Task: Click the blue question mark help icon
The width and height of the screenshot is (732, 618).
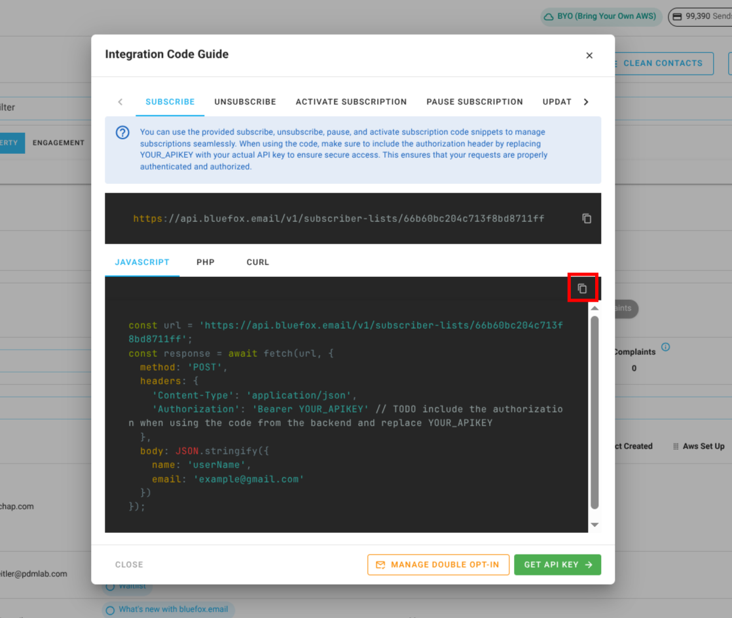Action: [x=122, y=132]
